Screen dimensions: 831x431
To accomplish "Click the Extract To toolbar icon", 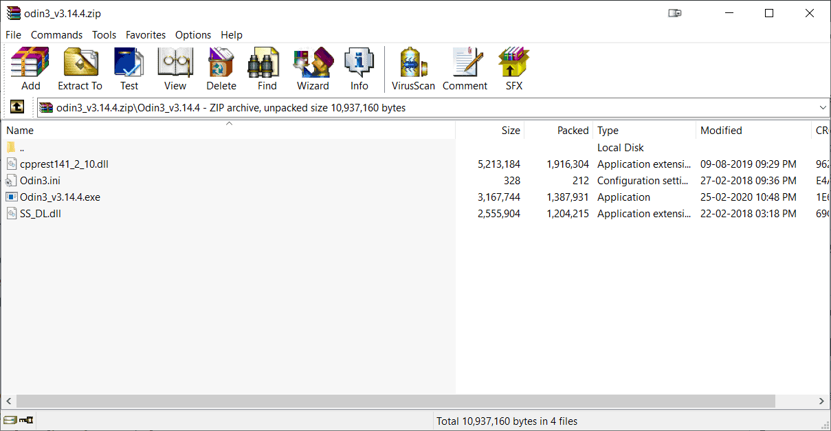I will tap(80, 69).
